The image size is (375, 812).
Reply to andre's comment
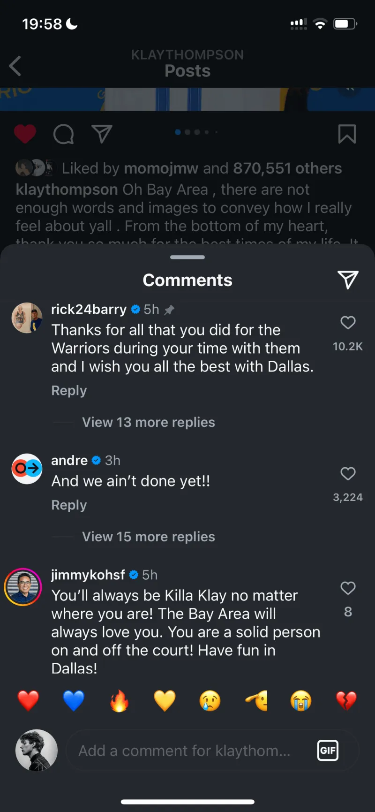69,505
